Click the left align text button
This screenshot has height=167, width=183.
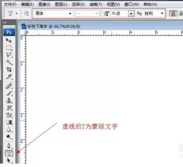173,14
